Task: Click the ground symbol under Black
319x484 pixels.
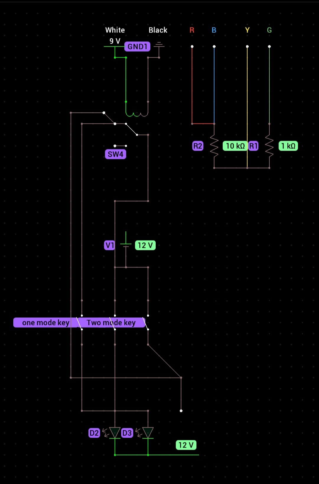Action: click(159, 45)
